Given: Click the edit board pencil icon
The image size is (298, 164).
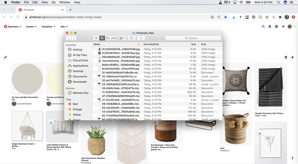Looking at the screenshot, I should (x=5, y=57).
